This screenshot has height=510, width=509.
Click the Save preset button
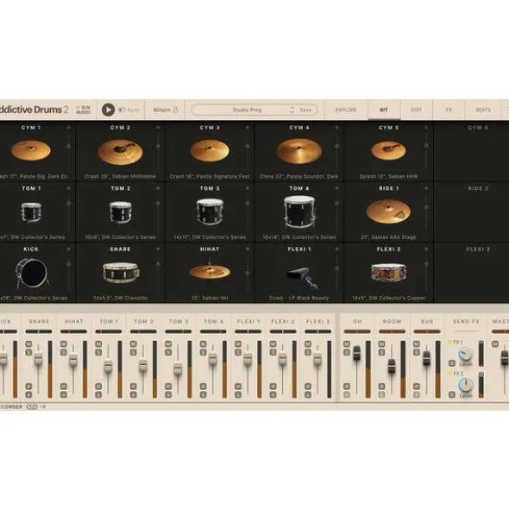click(305, 110)
